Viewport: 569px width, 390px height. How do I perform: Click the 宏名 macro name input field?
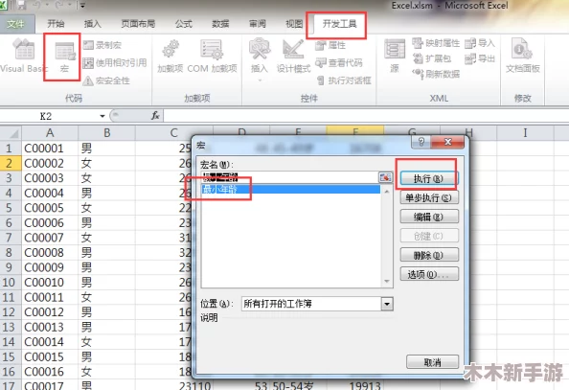289,177
